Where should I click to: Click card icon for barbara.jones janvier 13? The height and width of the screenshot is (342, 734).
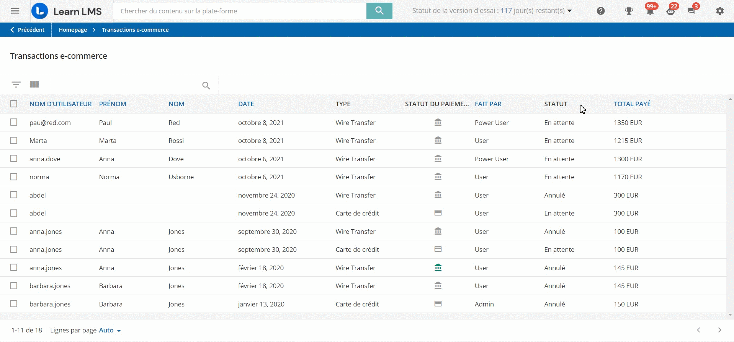[438, 304]
